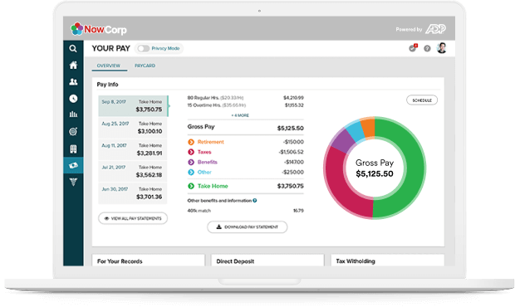Open the funnel icon in sidebar
Screen dimensions: 515x307
(x=73, y=182)
